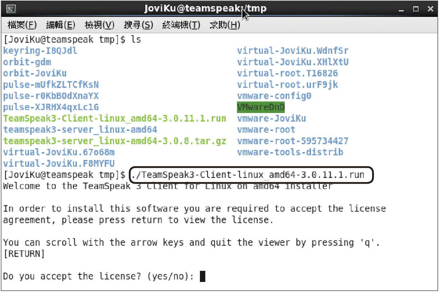Click virtual-JoviKu.WdnfSr entry
The image size is (439, 292).
pos(293,51)
